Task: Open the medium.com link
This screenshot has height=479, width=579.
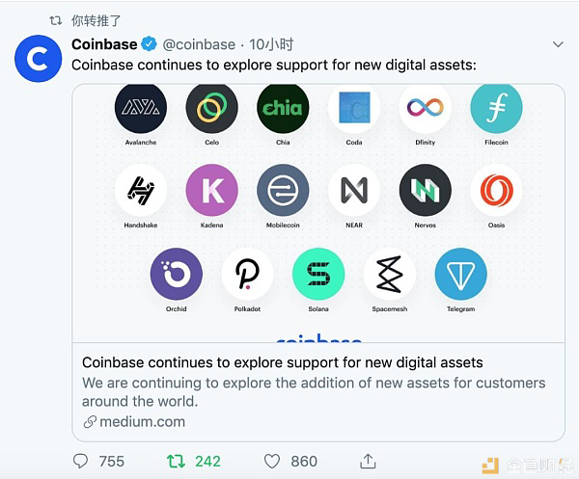Action: pos(142,421)
